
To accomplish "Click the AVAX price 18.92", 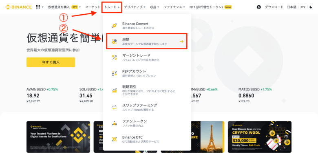I will click(x=33, y=95).
